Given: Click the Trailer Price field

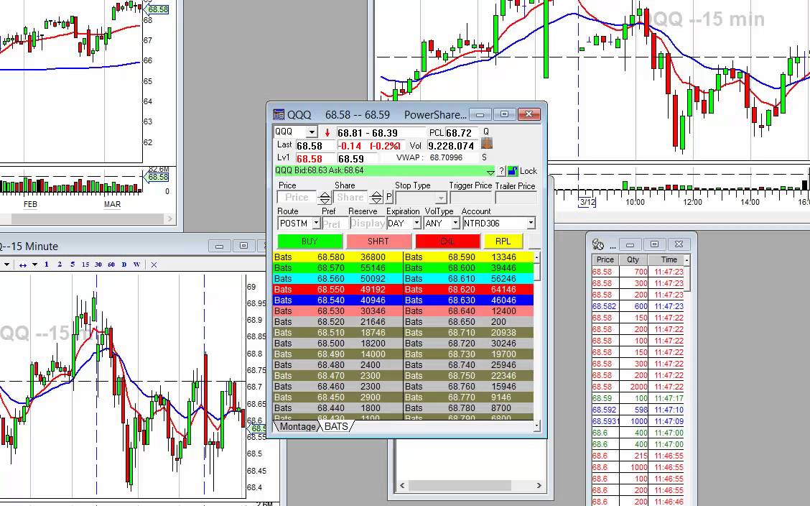Looking at the screenshot, I should [516, 198].
